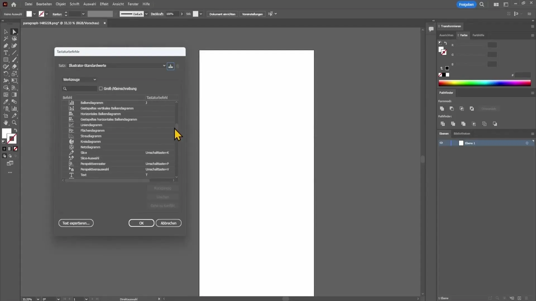Switch to Gradient fill mode button

pyautogui.click(x=10, y=149)
